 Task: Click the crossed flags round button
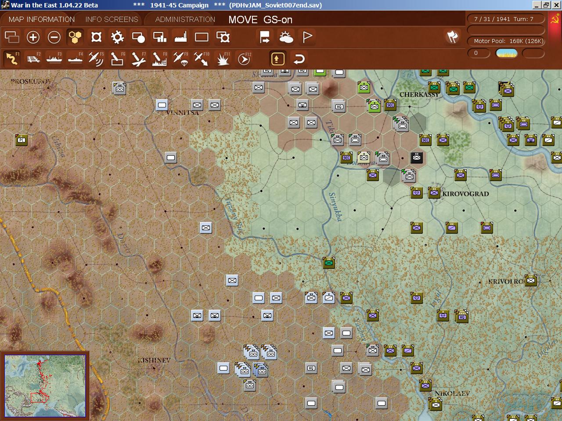(x=452, y=37)
